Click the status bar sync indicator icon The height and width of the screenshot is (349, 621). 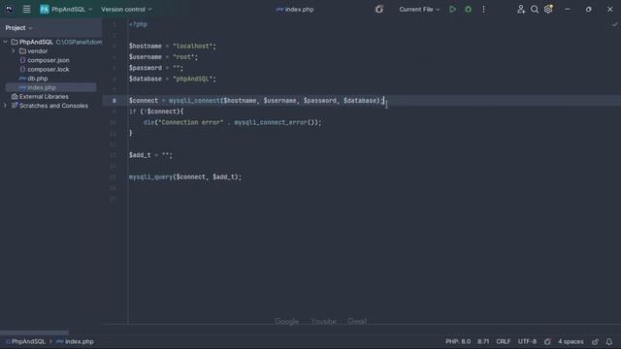[547, 341]
